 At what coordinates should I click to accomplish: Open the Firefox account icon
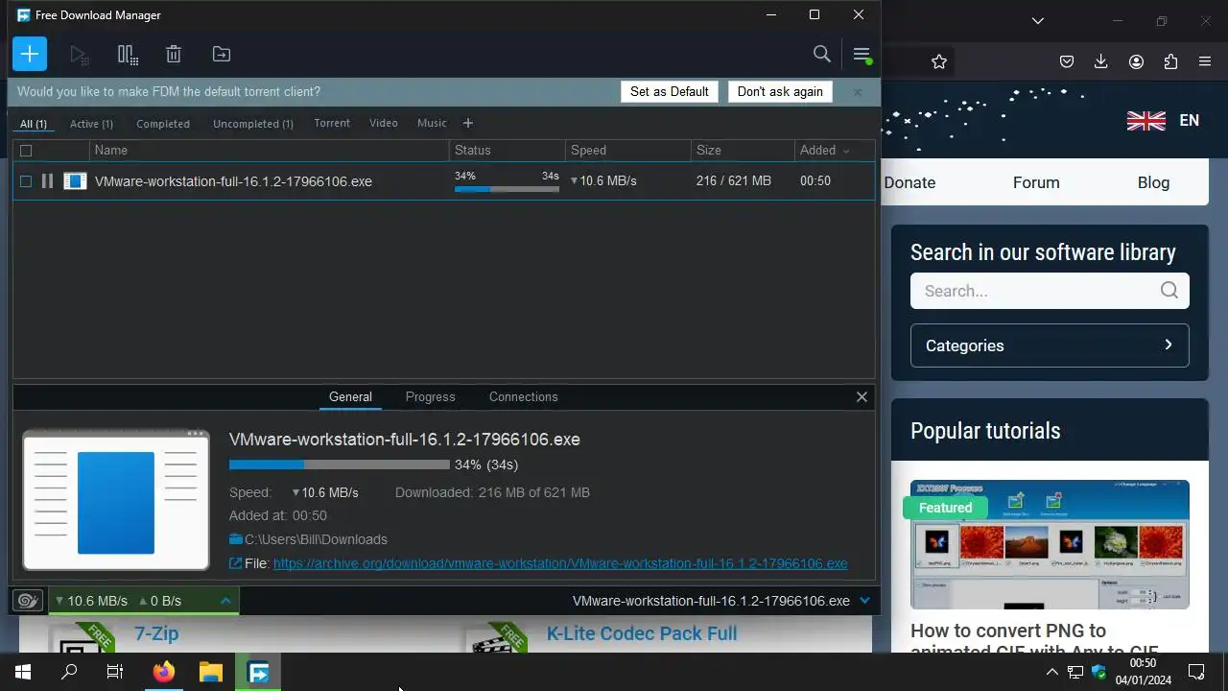[x=1136, y=61]
